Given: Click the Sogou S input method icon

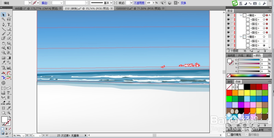Looking at the screenshot, I should (x=235, y=3).
